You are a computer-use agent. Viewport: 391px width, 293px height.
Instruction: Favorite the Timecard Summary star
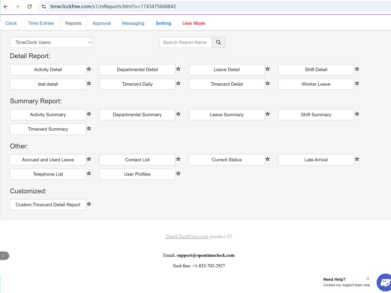[x=89, y=129]
